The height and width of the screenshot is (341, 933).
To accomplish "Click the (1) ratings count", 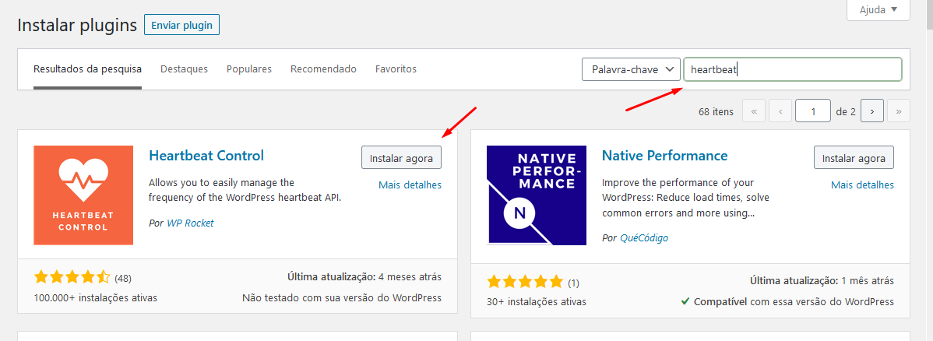I will (x=574, y=282).
